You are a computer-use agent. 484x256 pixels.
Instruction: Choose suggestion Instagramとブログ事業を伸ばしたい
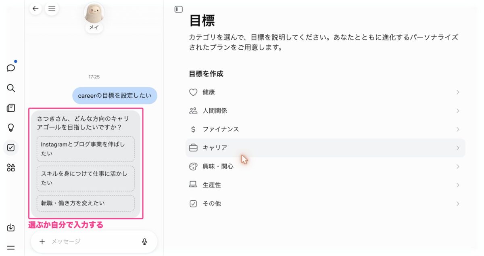click(86, 149)
